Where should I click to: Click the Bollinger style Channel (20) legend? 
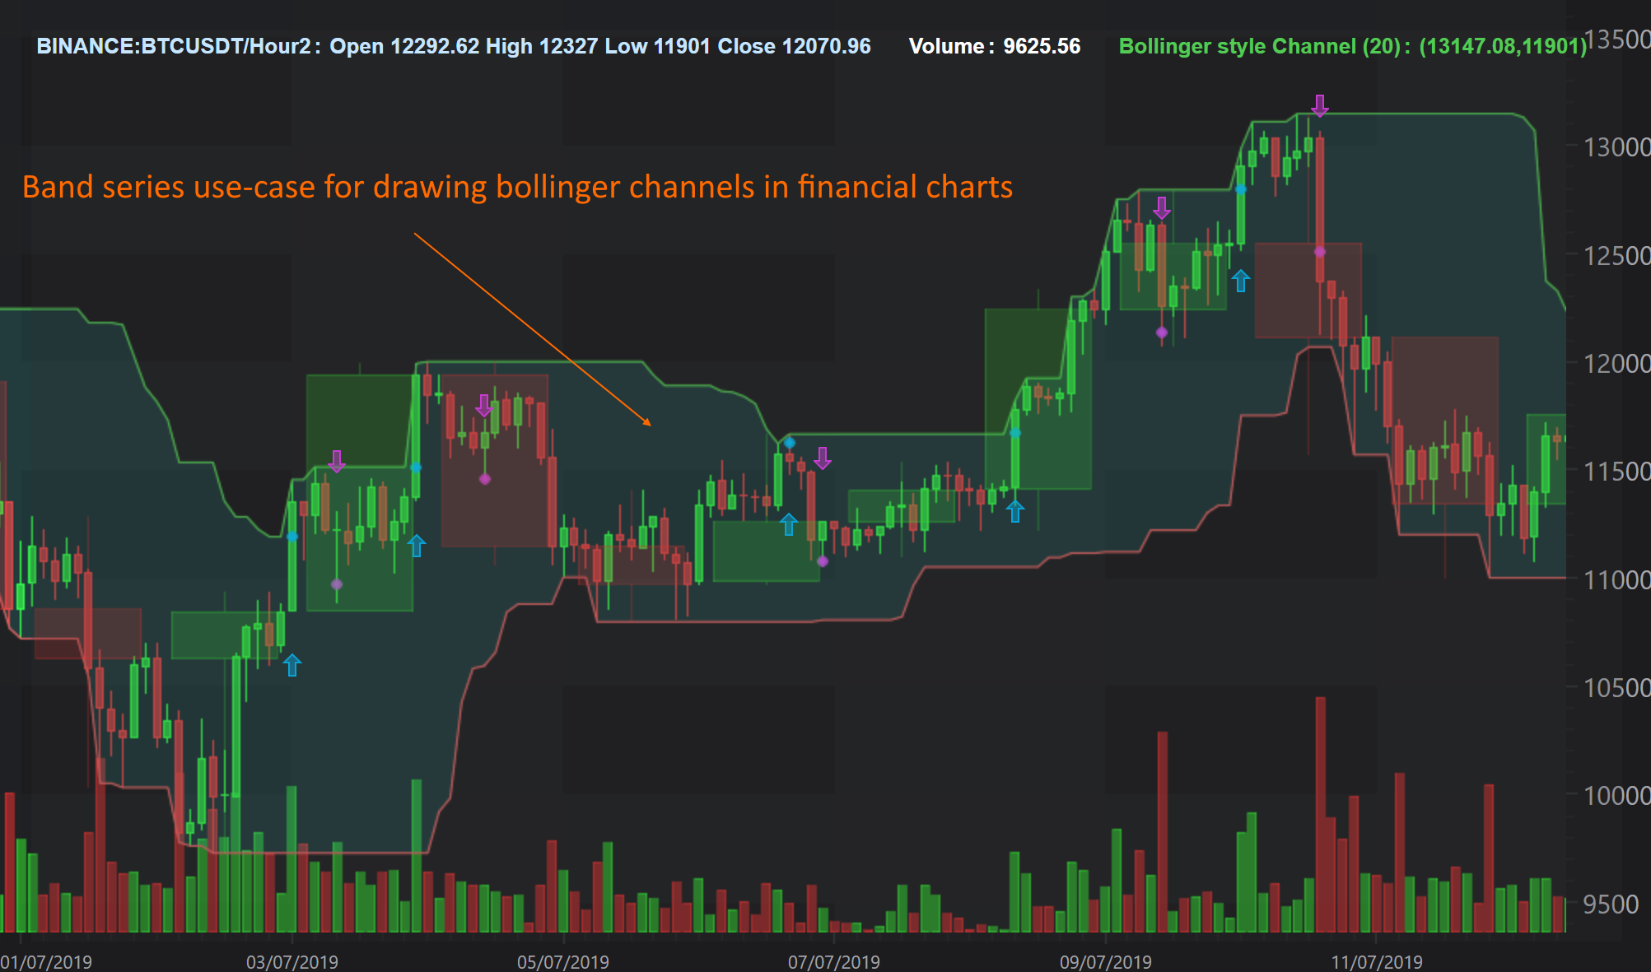click(x=1351, y=46)
